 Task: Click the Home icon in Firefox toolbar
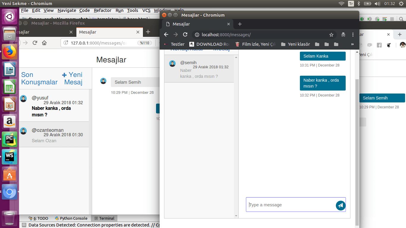pos(44,43)
